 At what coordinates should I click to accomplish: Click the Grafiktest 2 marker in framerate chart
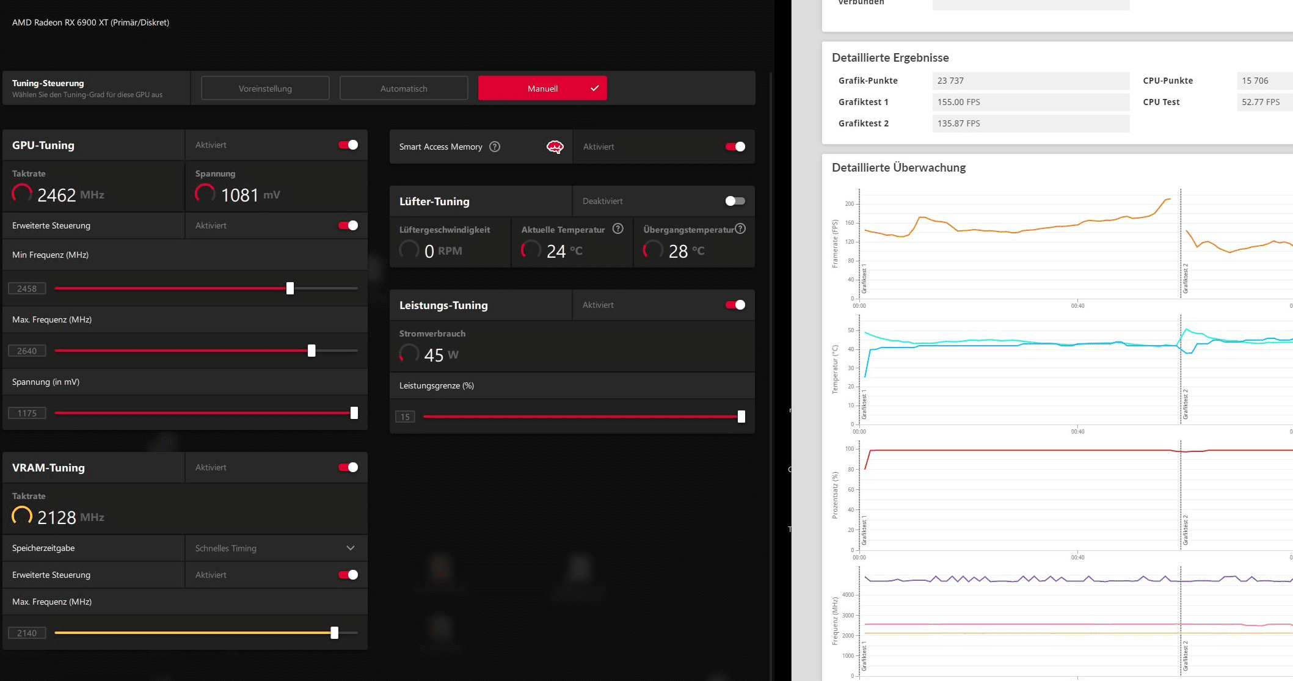pyautogui.click(x=1185, y=279)
